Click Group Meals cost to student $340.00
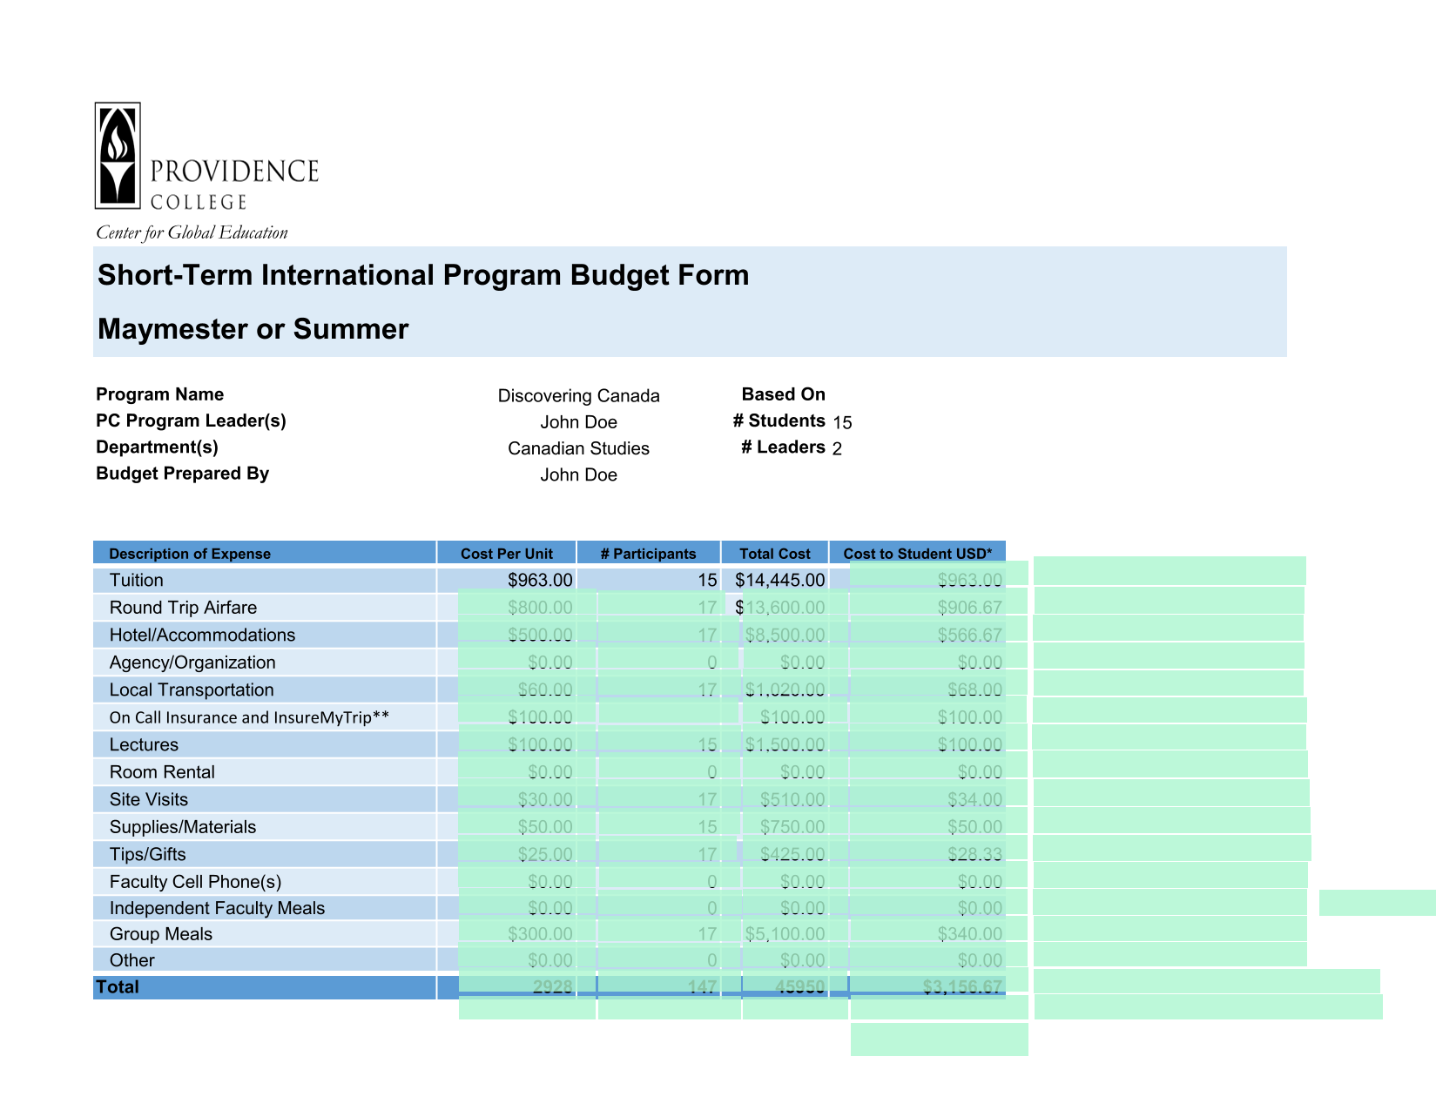Screen dimensions: 1436x1110 [939, 930]
